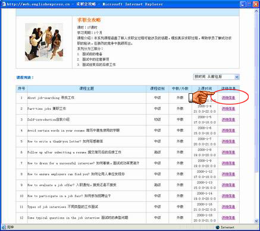Click the scrollbar up arrow
The image size is (260, 231).
coord(256,11)
